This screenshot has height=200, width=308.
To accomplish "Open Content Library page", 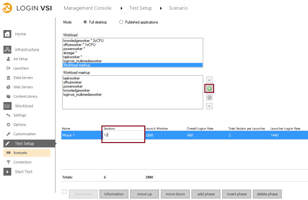I will pos(25,96).
